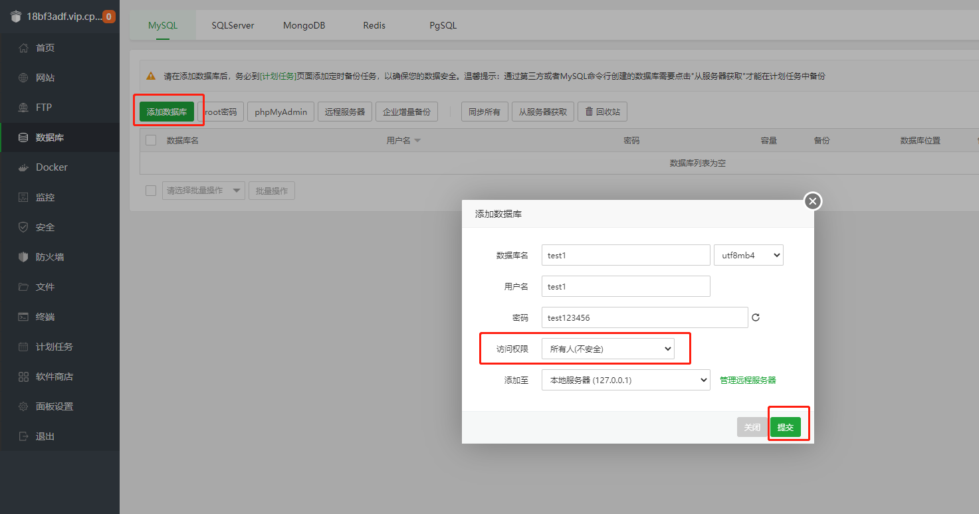This screenshot has height=514, width=979.
Task: Switch to the MongoDB tab
Action: click(x=304, y=25)
